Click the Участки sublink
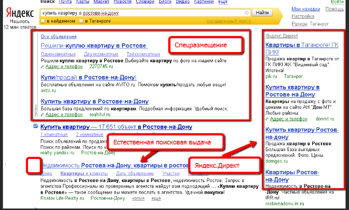Image resolution: width=349 pixels, height=210 pixels. [171, 174]
